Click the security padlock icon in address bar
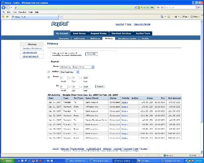 (x=139, y=7)
